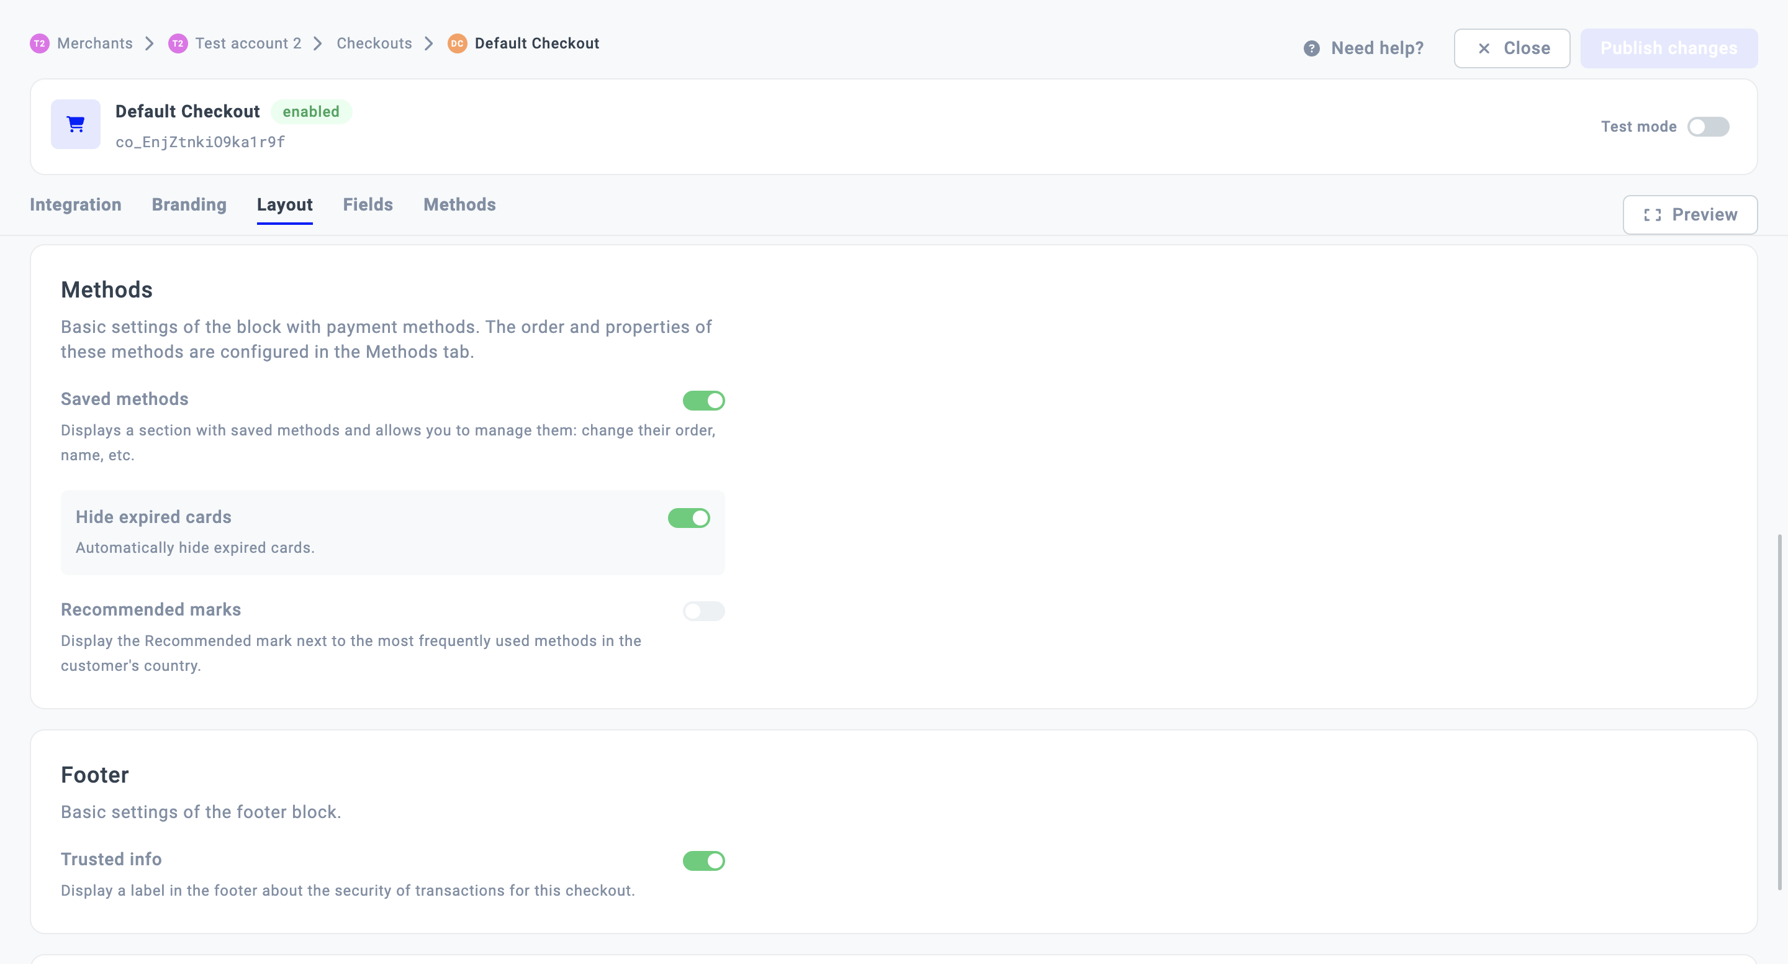Click the X icon in Close button
Screen dimensions: 1788x964
tap(1483, 48)
